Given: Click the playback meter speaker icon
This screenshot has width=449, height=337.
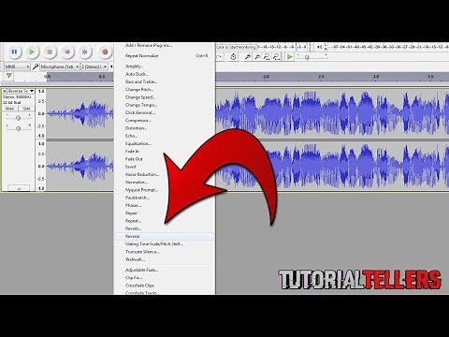Looking at the screenshot, I should click(x=319, y=47).
